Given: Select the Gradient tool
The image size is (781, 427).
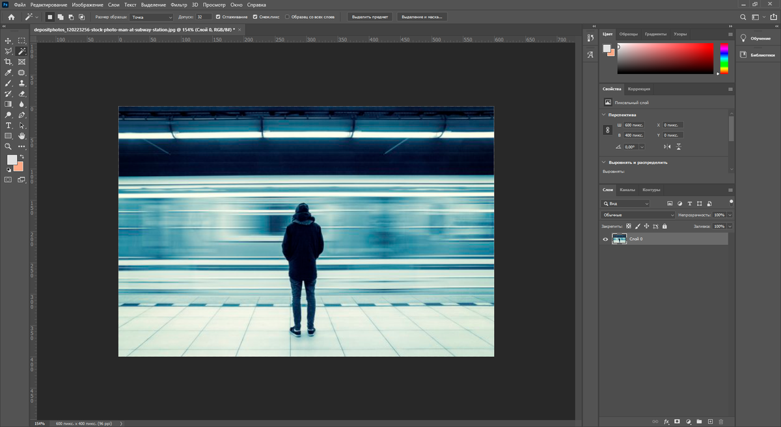Looking at the screenshot, I should tap(8, 104).
